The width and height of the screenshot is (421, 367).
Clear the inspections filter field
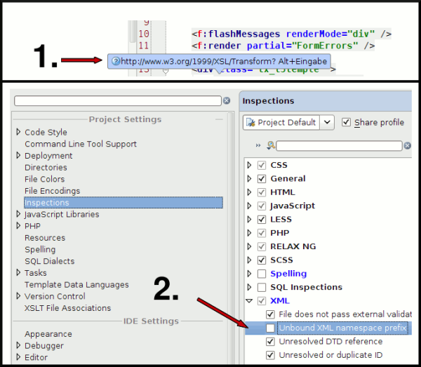point(407,145)
